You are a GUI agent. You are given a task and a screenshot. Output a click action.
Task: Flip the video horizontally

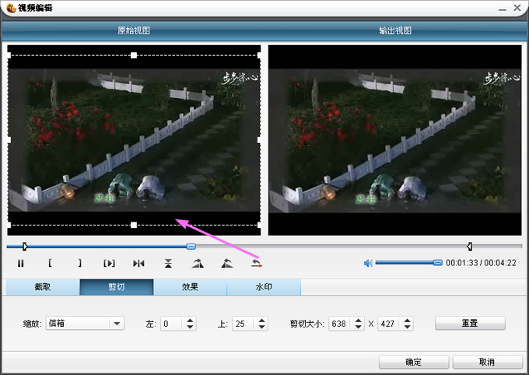tap(138, 263)
